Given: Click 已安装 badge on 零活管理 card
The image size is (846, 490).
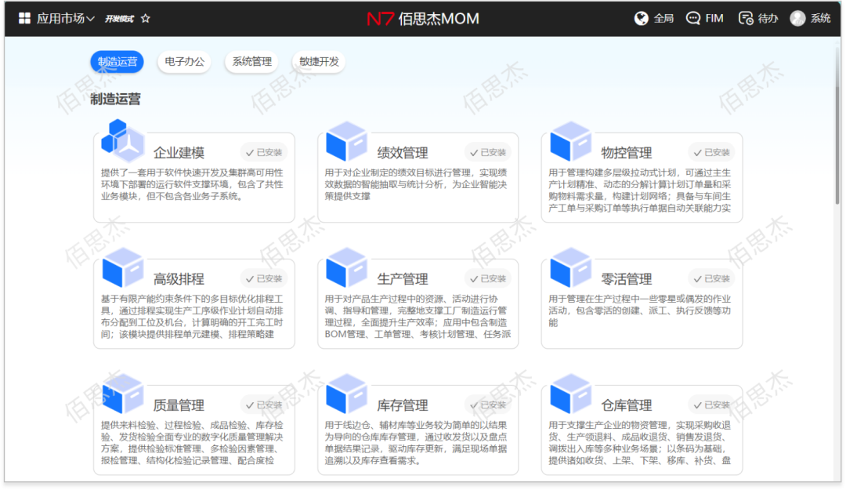Looking at the screenshot, I should coord(711,279).
